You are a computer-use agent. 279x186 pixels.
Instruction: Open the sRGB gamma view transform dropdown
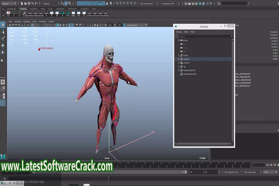pyautogui.click(x=137, y=25)
